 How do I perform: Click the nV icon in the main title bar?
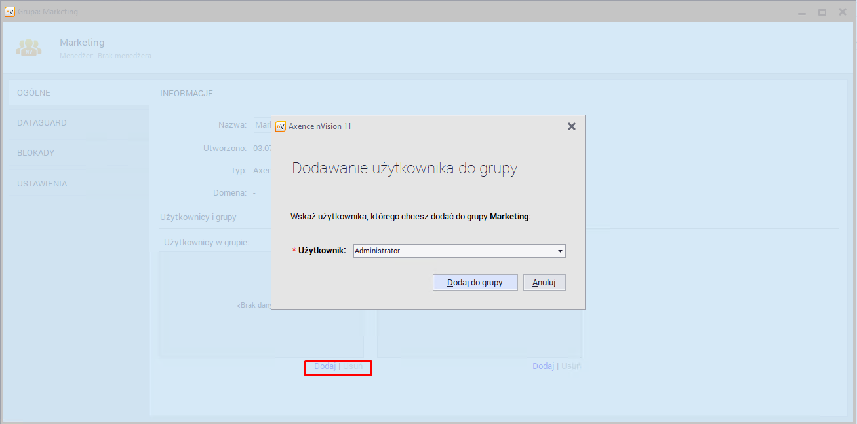[x=9, y=12]
